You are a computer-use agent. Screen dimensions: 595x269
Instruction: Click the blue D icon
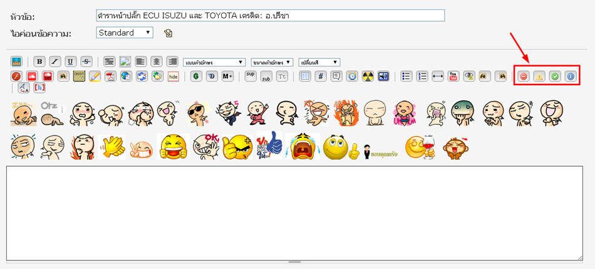(x=212, y=76)
